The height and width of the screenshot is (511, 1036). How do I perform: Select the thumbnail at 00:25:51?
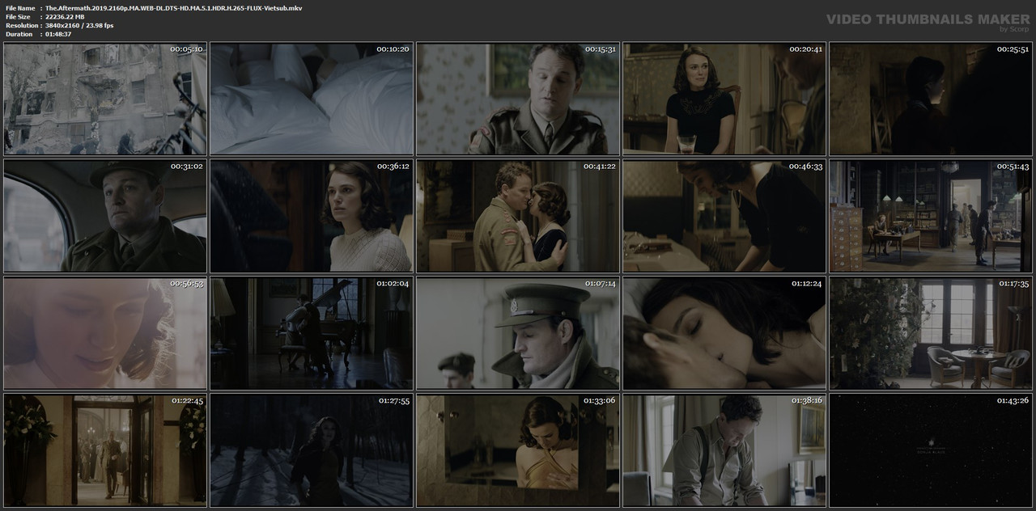(x=931, y=99)
